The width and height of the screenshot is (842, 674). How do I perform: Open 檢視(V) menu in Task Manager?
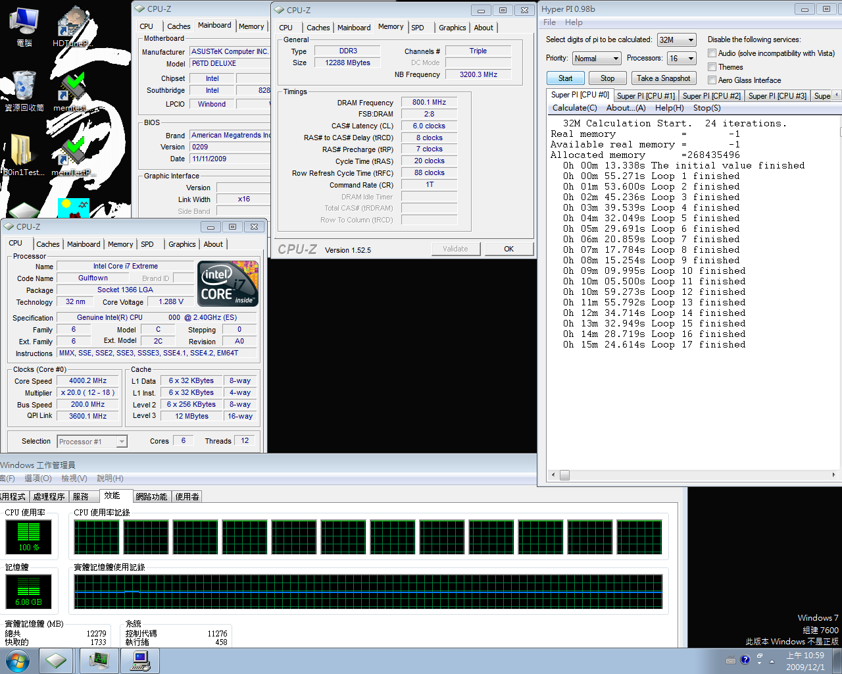click(x=74, y=479)
